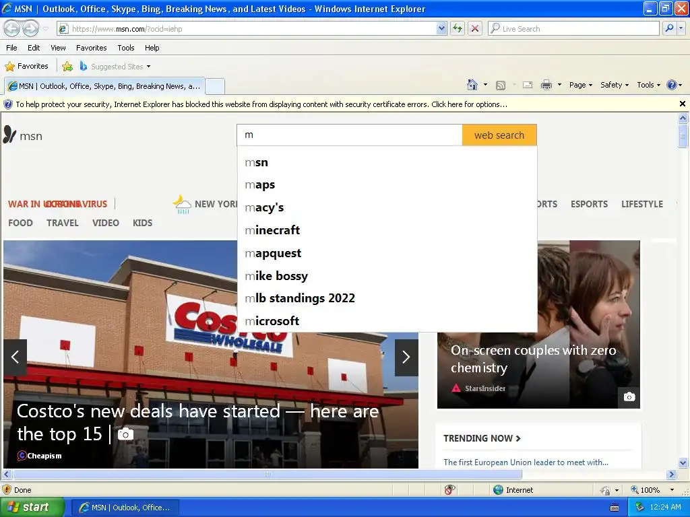Image resolution: width=690 pixels, height=517 pixels.
Task: Open the File menu
Action: click(x=12, y=48)
